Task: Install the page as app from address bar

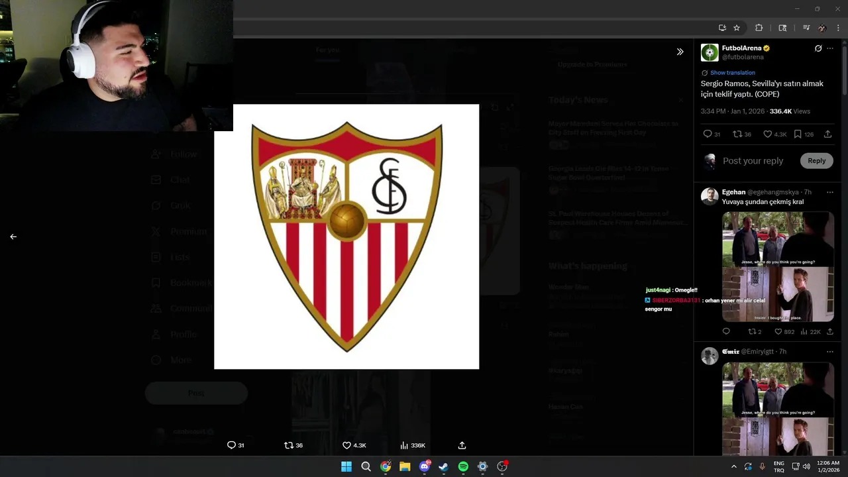Action: [722, 28]
